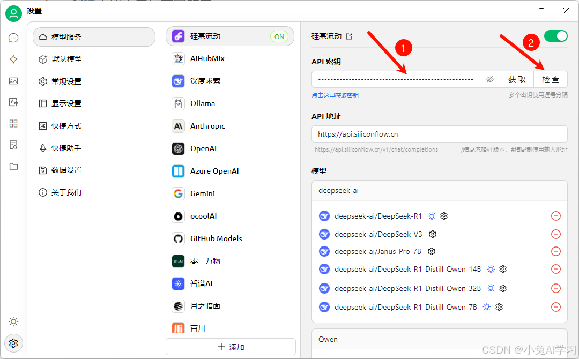This screenshot has width=579, height=359.
Task: Remove the DeepSeek-R1-Distill-Qwen-14B model
Action: pos(556,269)
